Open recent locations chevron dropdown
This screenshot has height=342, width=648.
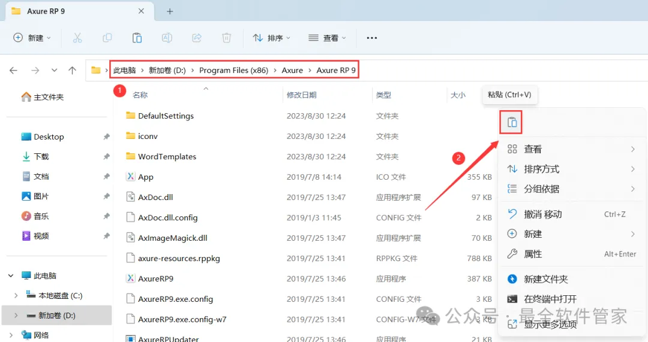[54, 71]
